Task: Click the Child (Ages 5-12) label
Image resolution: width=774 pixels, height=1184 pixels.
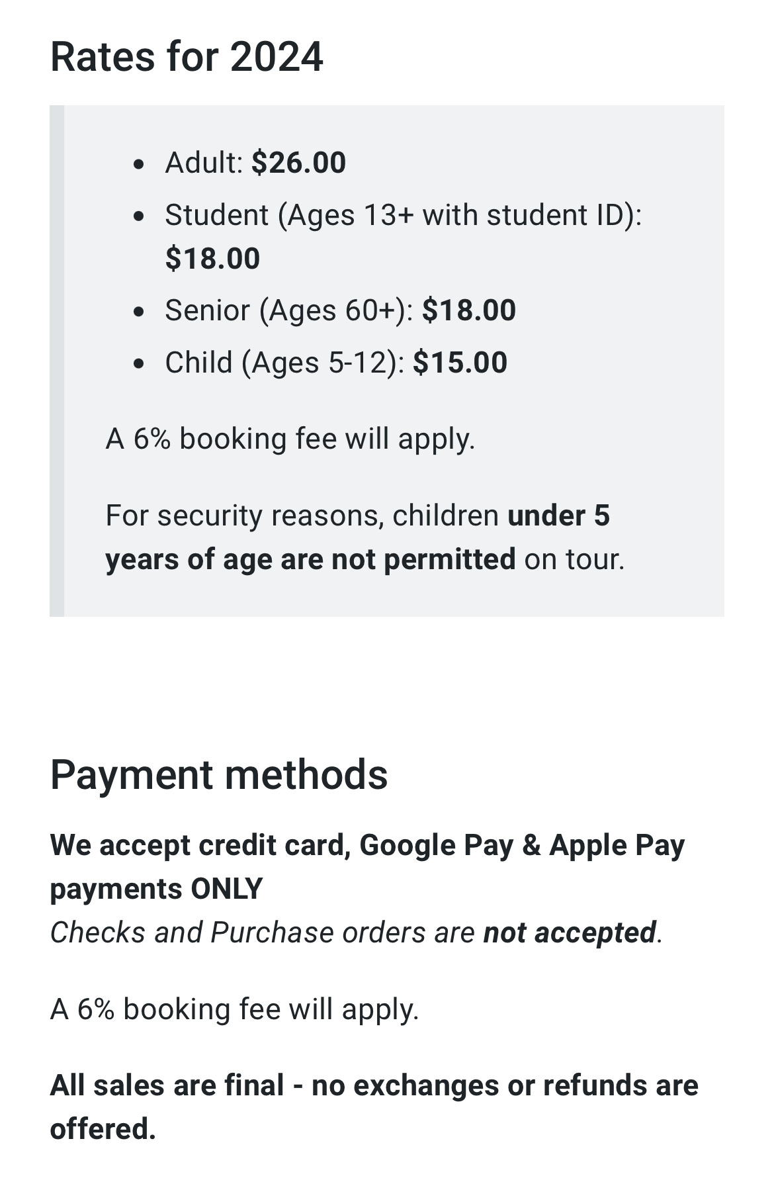Action: (x=284, y=363)
